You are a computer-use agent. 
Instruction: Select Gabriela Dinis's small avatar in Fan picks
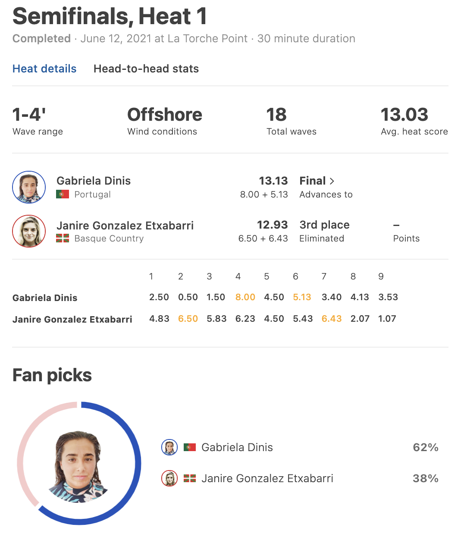(169, 447)
